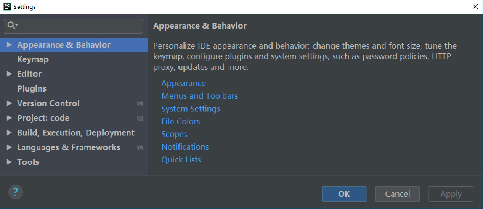This screenshot has height=209, width=483.
Task: Select Plugins in the settings tree
Action: [x=32, y=89]
